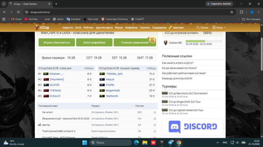
Task: Open thread TheProGameCMBK Vs Glad 5*5
Action: 59,131
